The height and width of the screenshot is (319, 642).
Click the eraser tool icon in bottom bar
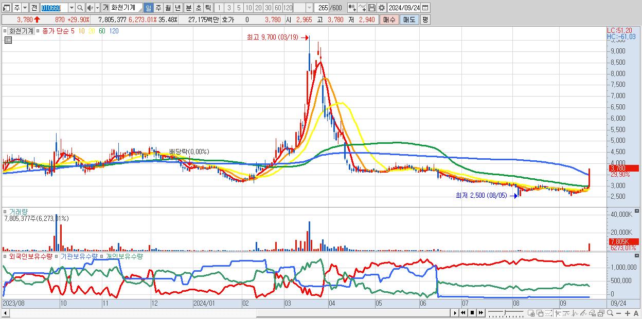(592, 313)
